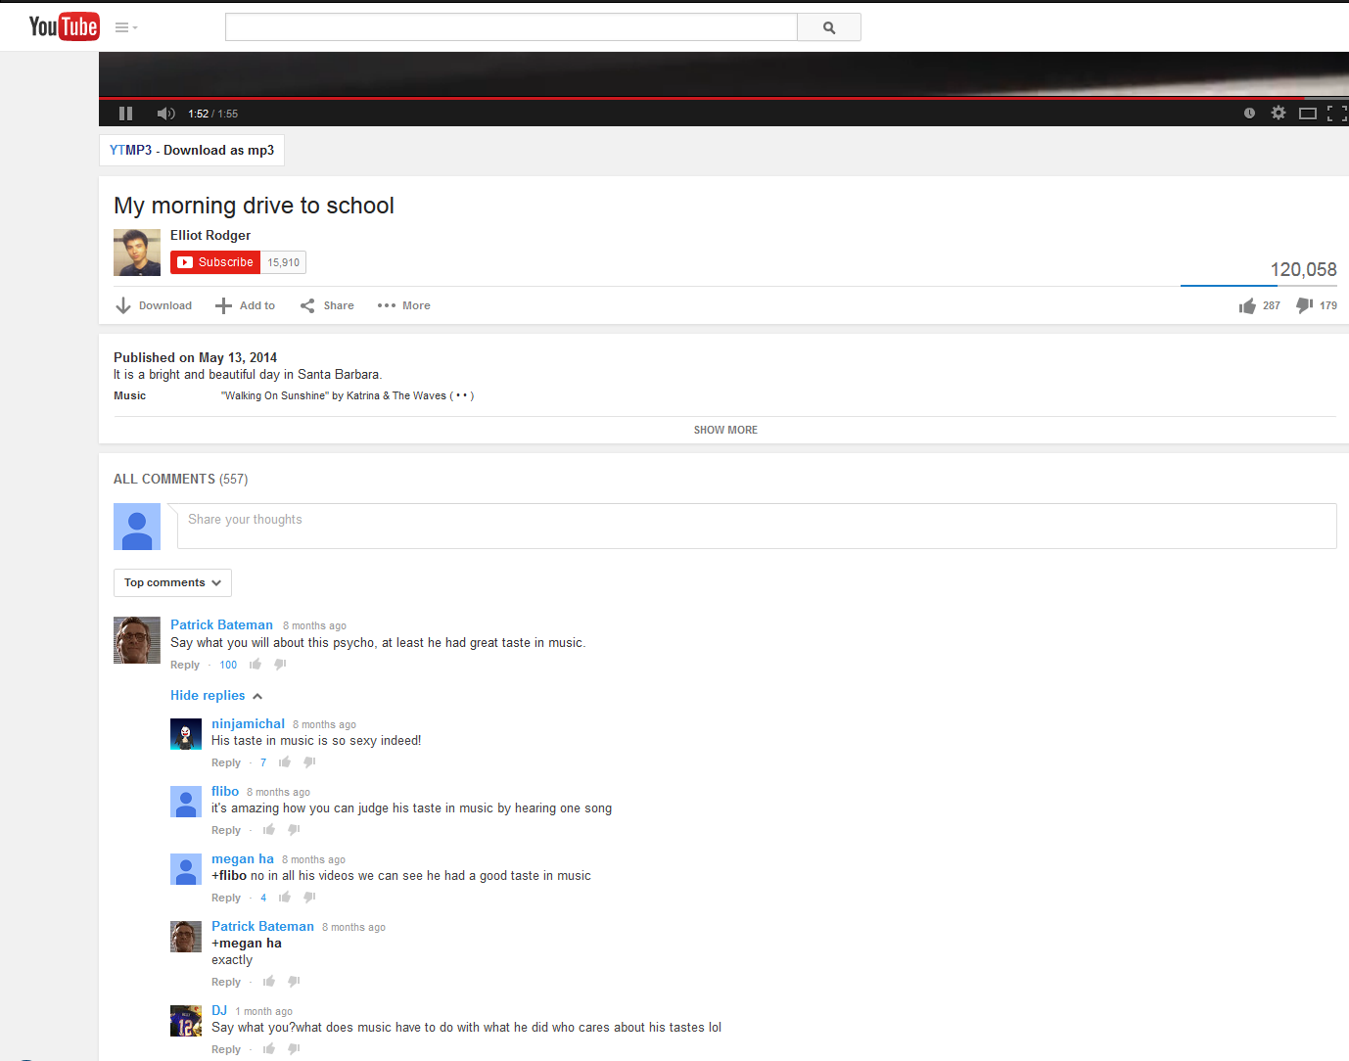Viewport: 1349px width, 1061px height.
Task: Download video as mp3 via YTMP3
Action: (192, 150)
